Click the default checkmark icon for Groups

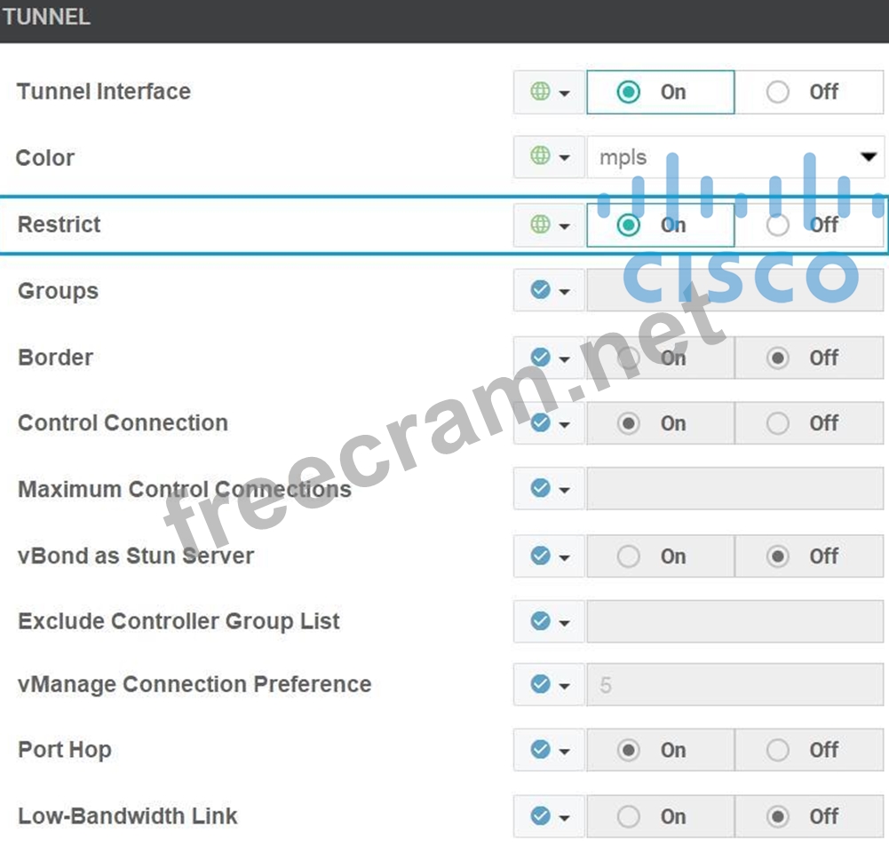(x=540, y=290)
